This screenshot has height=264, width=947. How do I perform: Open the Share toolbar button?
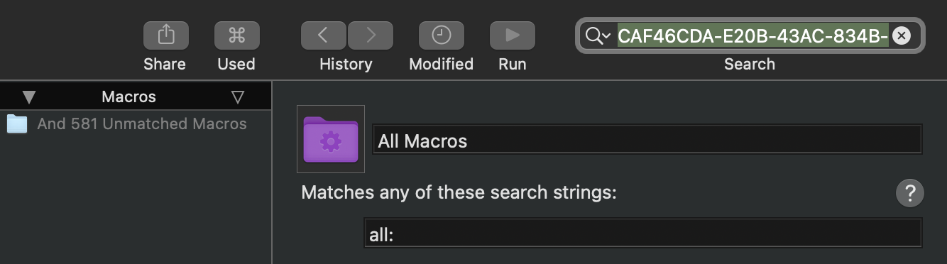tap(165, 35)
